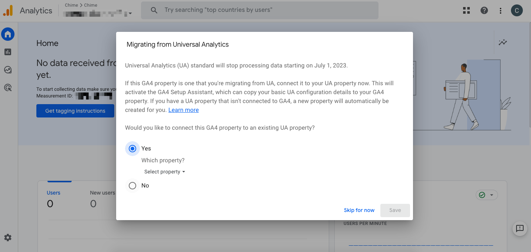Image resolution: width=531 pixels, height=252 pixels.
Task: Click the search magnifier icon
Action: click(154, 10)
